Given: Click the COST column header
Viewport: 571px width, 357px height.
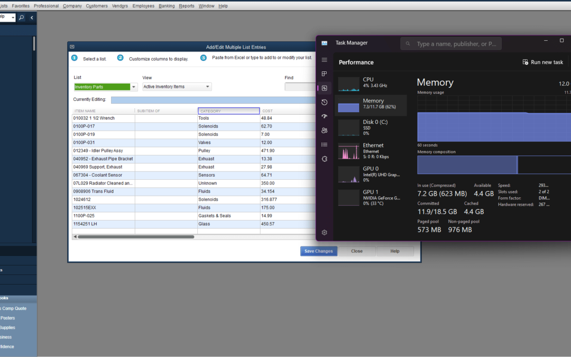Looking at the screenshot, I should point(288,111).
